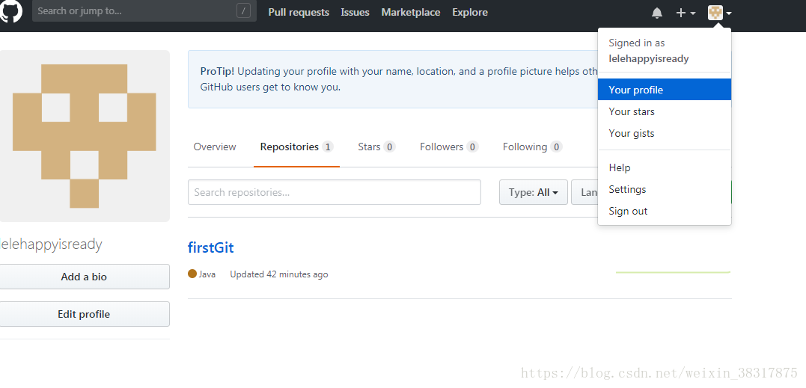Visit the Marketplace link

point(411,12)
